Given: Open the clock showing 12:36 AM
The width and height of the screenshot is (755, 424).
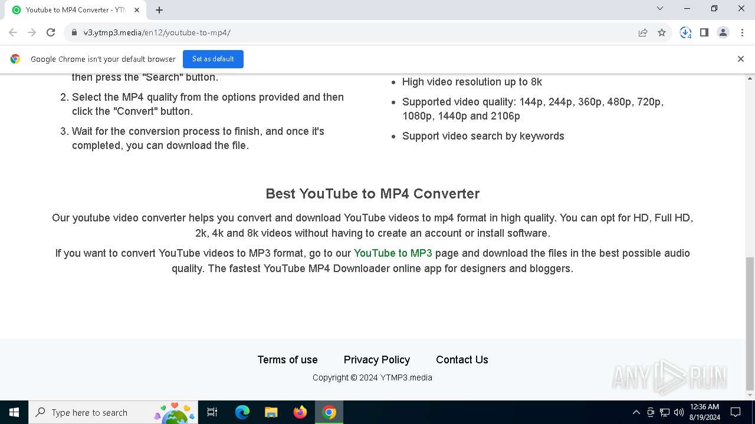Looking at the screenshot, I should point(704,412).
